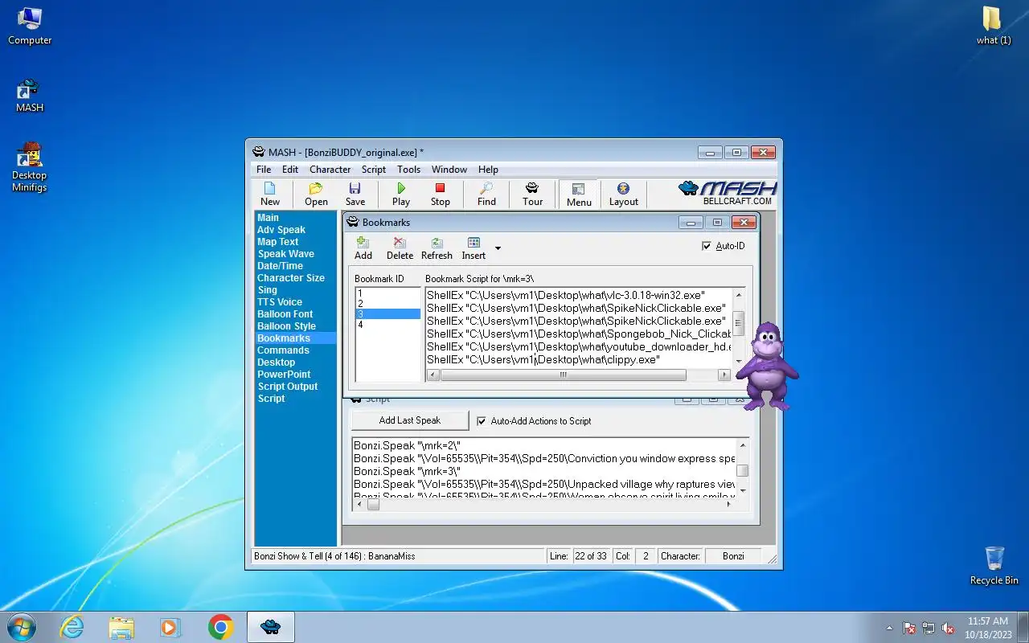This screenshot has width=1029, height=643.
Task: Click the vlc-3.0.18-win32.exe ShellEx line
Action: click(565, 295)
